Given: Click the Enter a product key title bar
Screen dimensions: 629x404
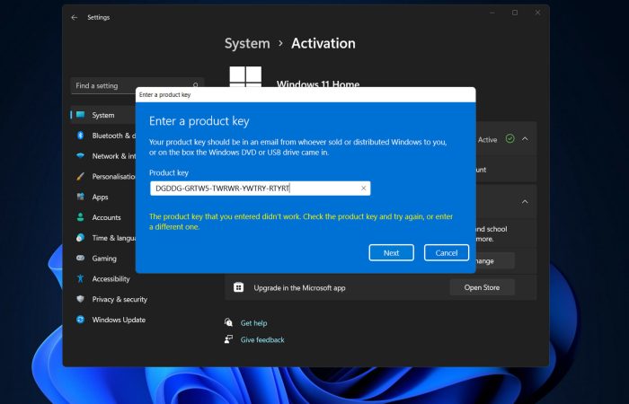Looking at the screenshot, I should (306, 94).
